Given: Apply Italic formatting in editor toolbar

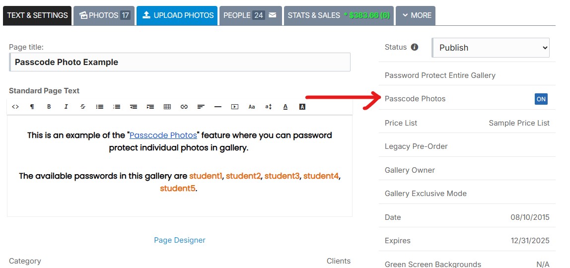Looking at the screenshot, I should tap(66, 107).
